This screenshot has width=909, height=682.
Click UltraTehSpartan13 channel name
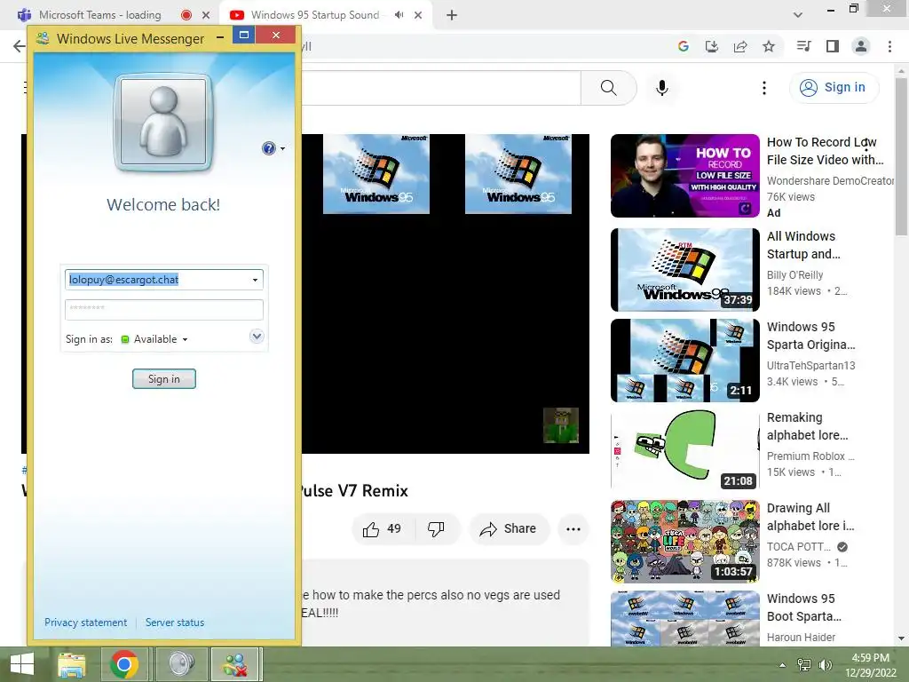(810, 365)
